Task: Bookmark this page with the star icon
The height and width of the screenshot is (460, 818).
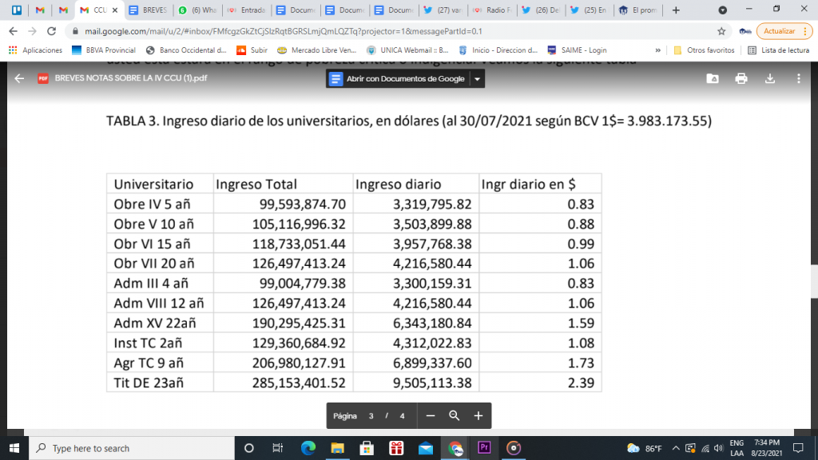Action: tap(721, 31)
